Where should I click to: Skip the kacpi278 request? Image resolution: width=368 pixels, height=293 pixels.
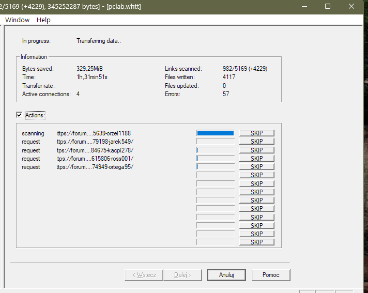point(257,150)
